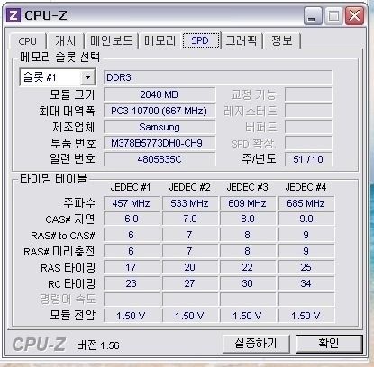Go to the 정보 tab
Image resolution: width=374 pixels, height=367 pixels.
(x=281, y=41)
